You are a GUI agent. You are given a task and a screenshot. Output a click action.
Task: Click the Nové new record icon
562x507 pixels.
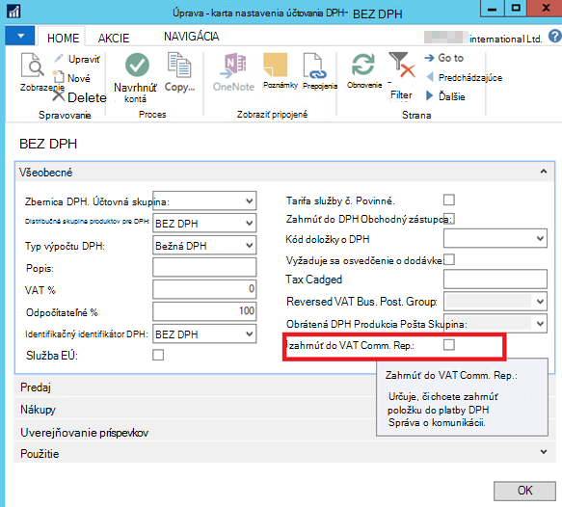point(59,77)
